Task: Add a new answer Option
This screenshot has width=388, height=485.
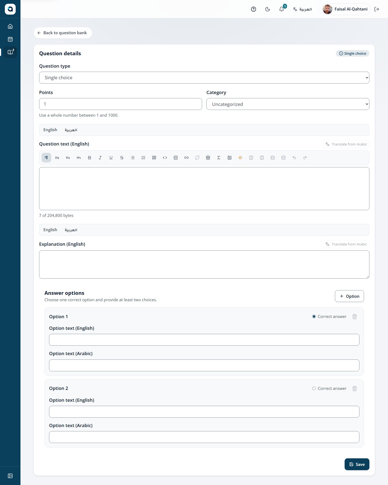Action: [349, 296]
